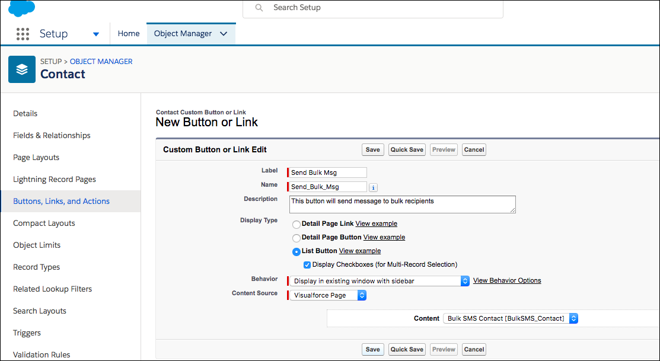Click the View Behavior Options link

click(507, 280)
